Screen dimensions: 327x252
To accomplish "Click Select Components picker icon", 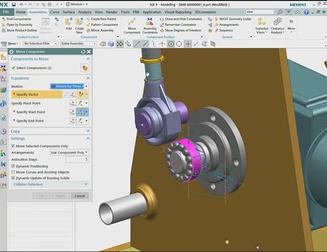I will coord(84,68).
